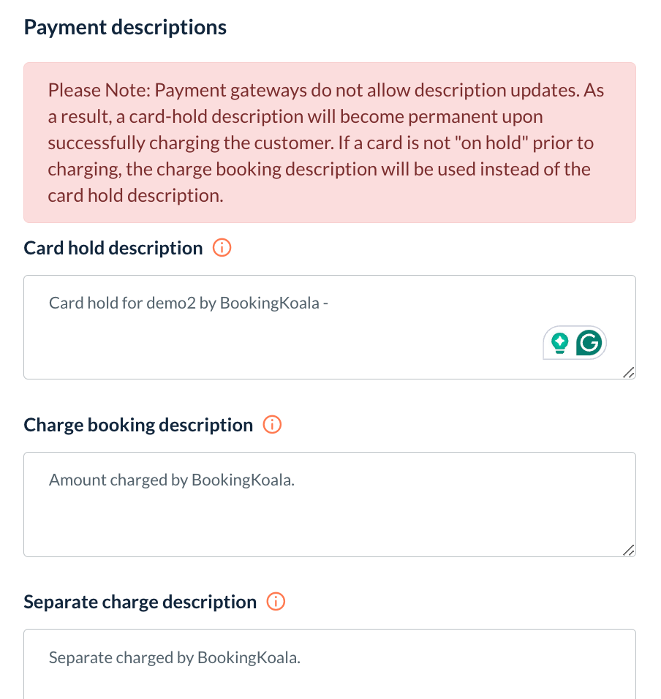Click the "Charge booking description" label
661x699 pixels.
coord(138,426)
